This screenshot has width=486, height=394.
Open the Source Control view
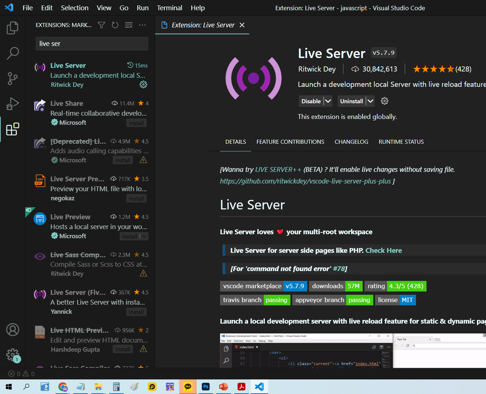(12, 78)
